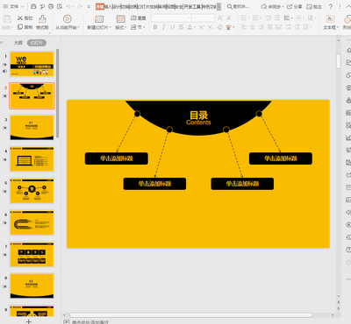This screenshot has width=351, height=324.
Task: Select slide 1 thumbnail
Action: point(32,64)
